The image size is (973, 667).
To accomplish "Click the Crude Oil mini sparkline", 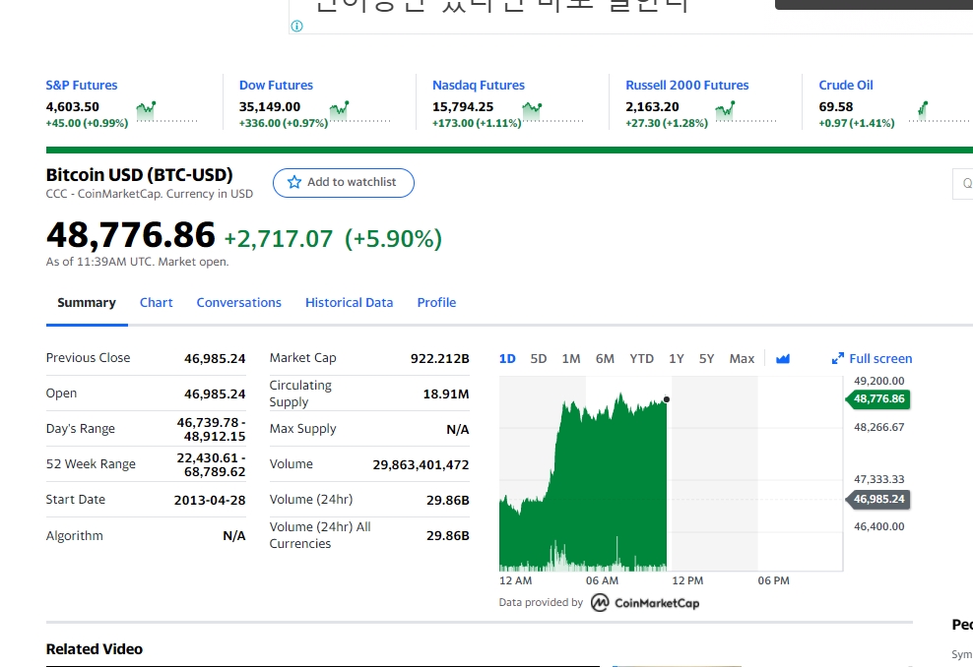I will (939, 112).
